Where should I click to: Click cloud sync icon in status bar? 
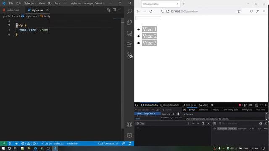tap(16, 143)
